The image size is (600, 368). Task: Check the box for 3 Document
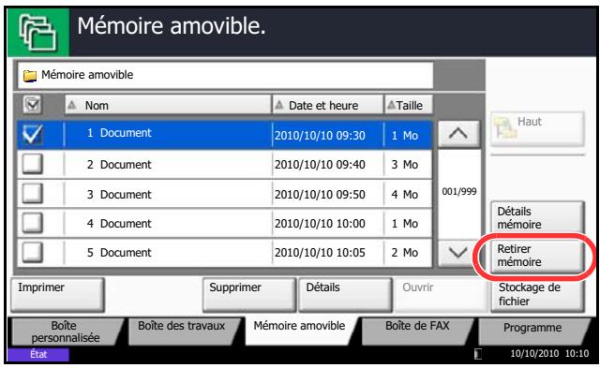click(x=32, y=193)
